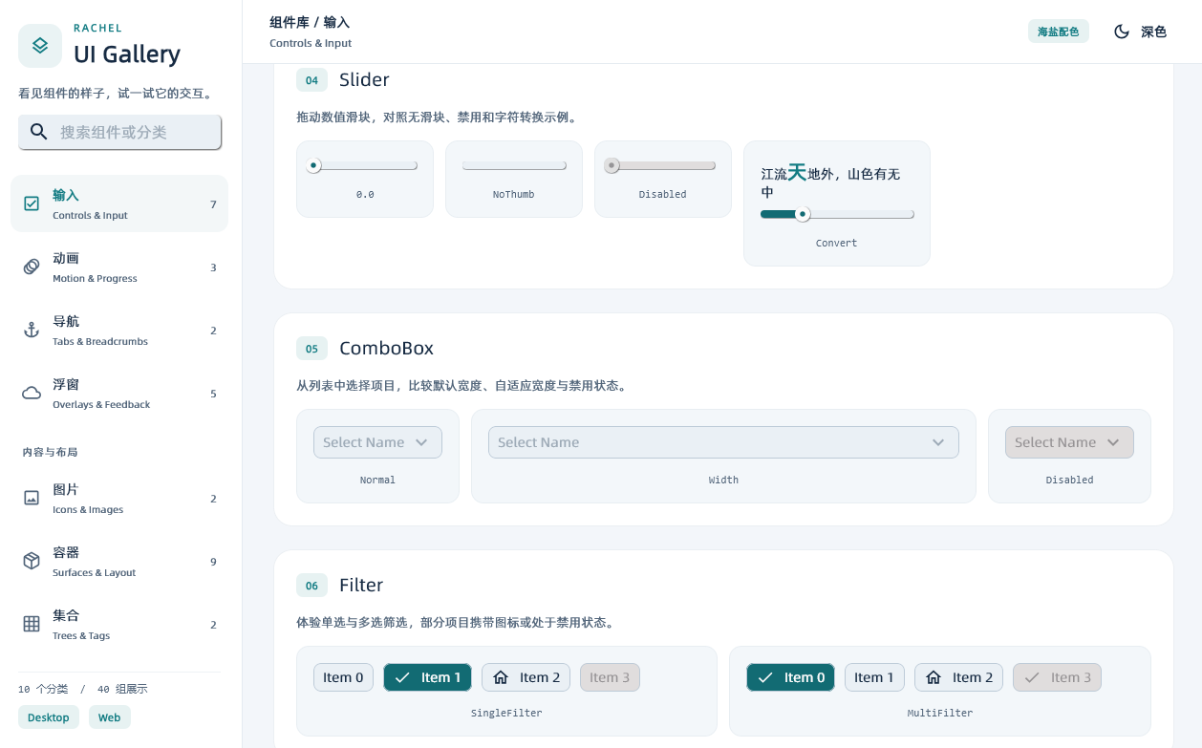Click the 0.0 slider thumb
1202x748 pixels.
313,165
